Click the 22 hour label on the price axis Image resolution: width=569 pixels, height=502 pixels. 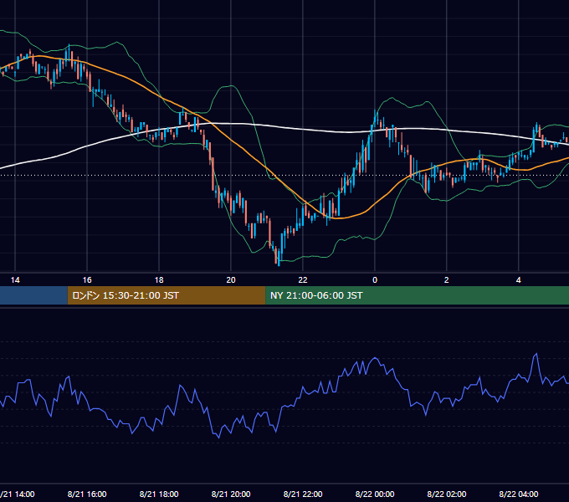303,280
